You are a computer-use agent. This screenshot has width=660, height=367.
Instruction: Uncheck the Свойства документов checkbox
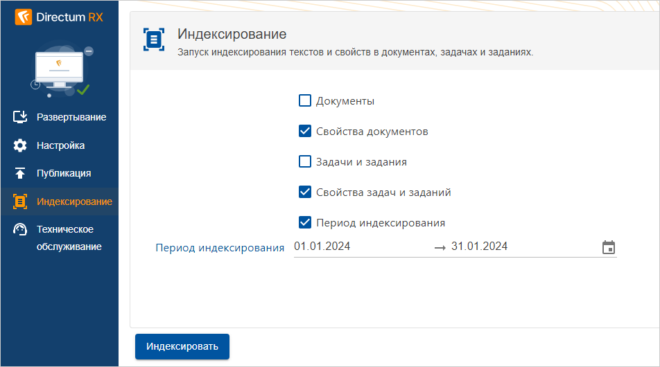pos(304,132)
